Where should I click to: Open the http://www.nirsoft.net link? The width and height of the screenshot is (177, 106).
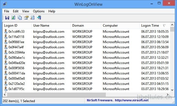click(x=132, y=100)
